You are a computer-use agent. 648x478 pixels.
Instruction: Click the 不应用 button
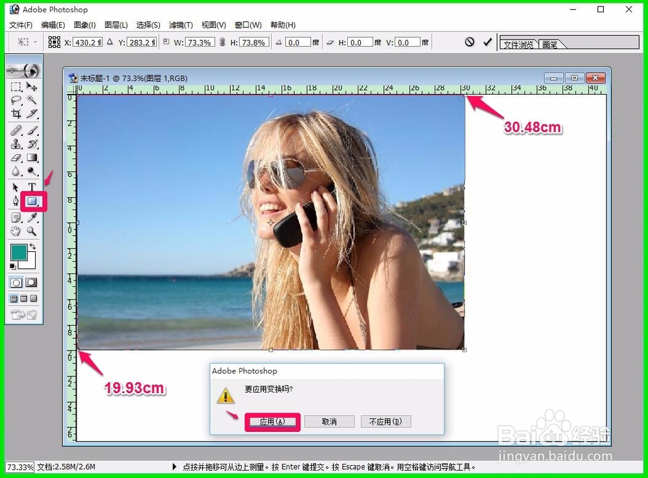(x=386, y=421)
